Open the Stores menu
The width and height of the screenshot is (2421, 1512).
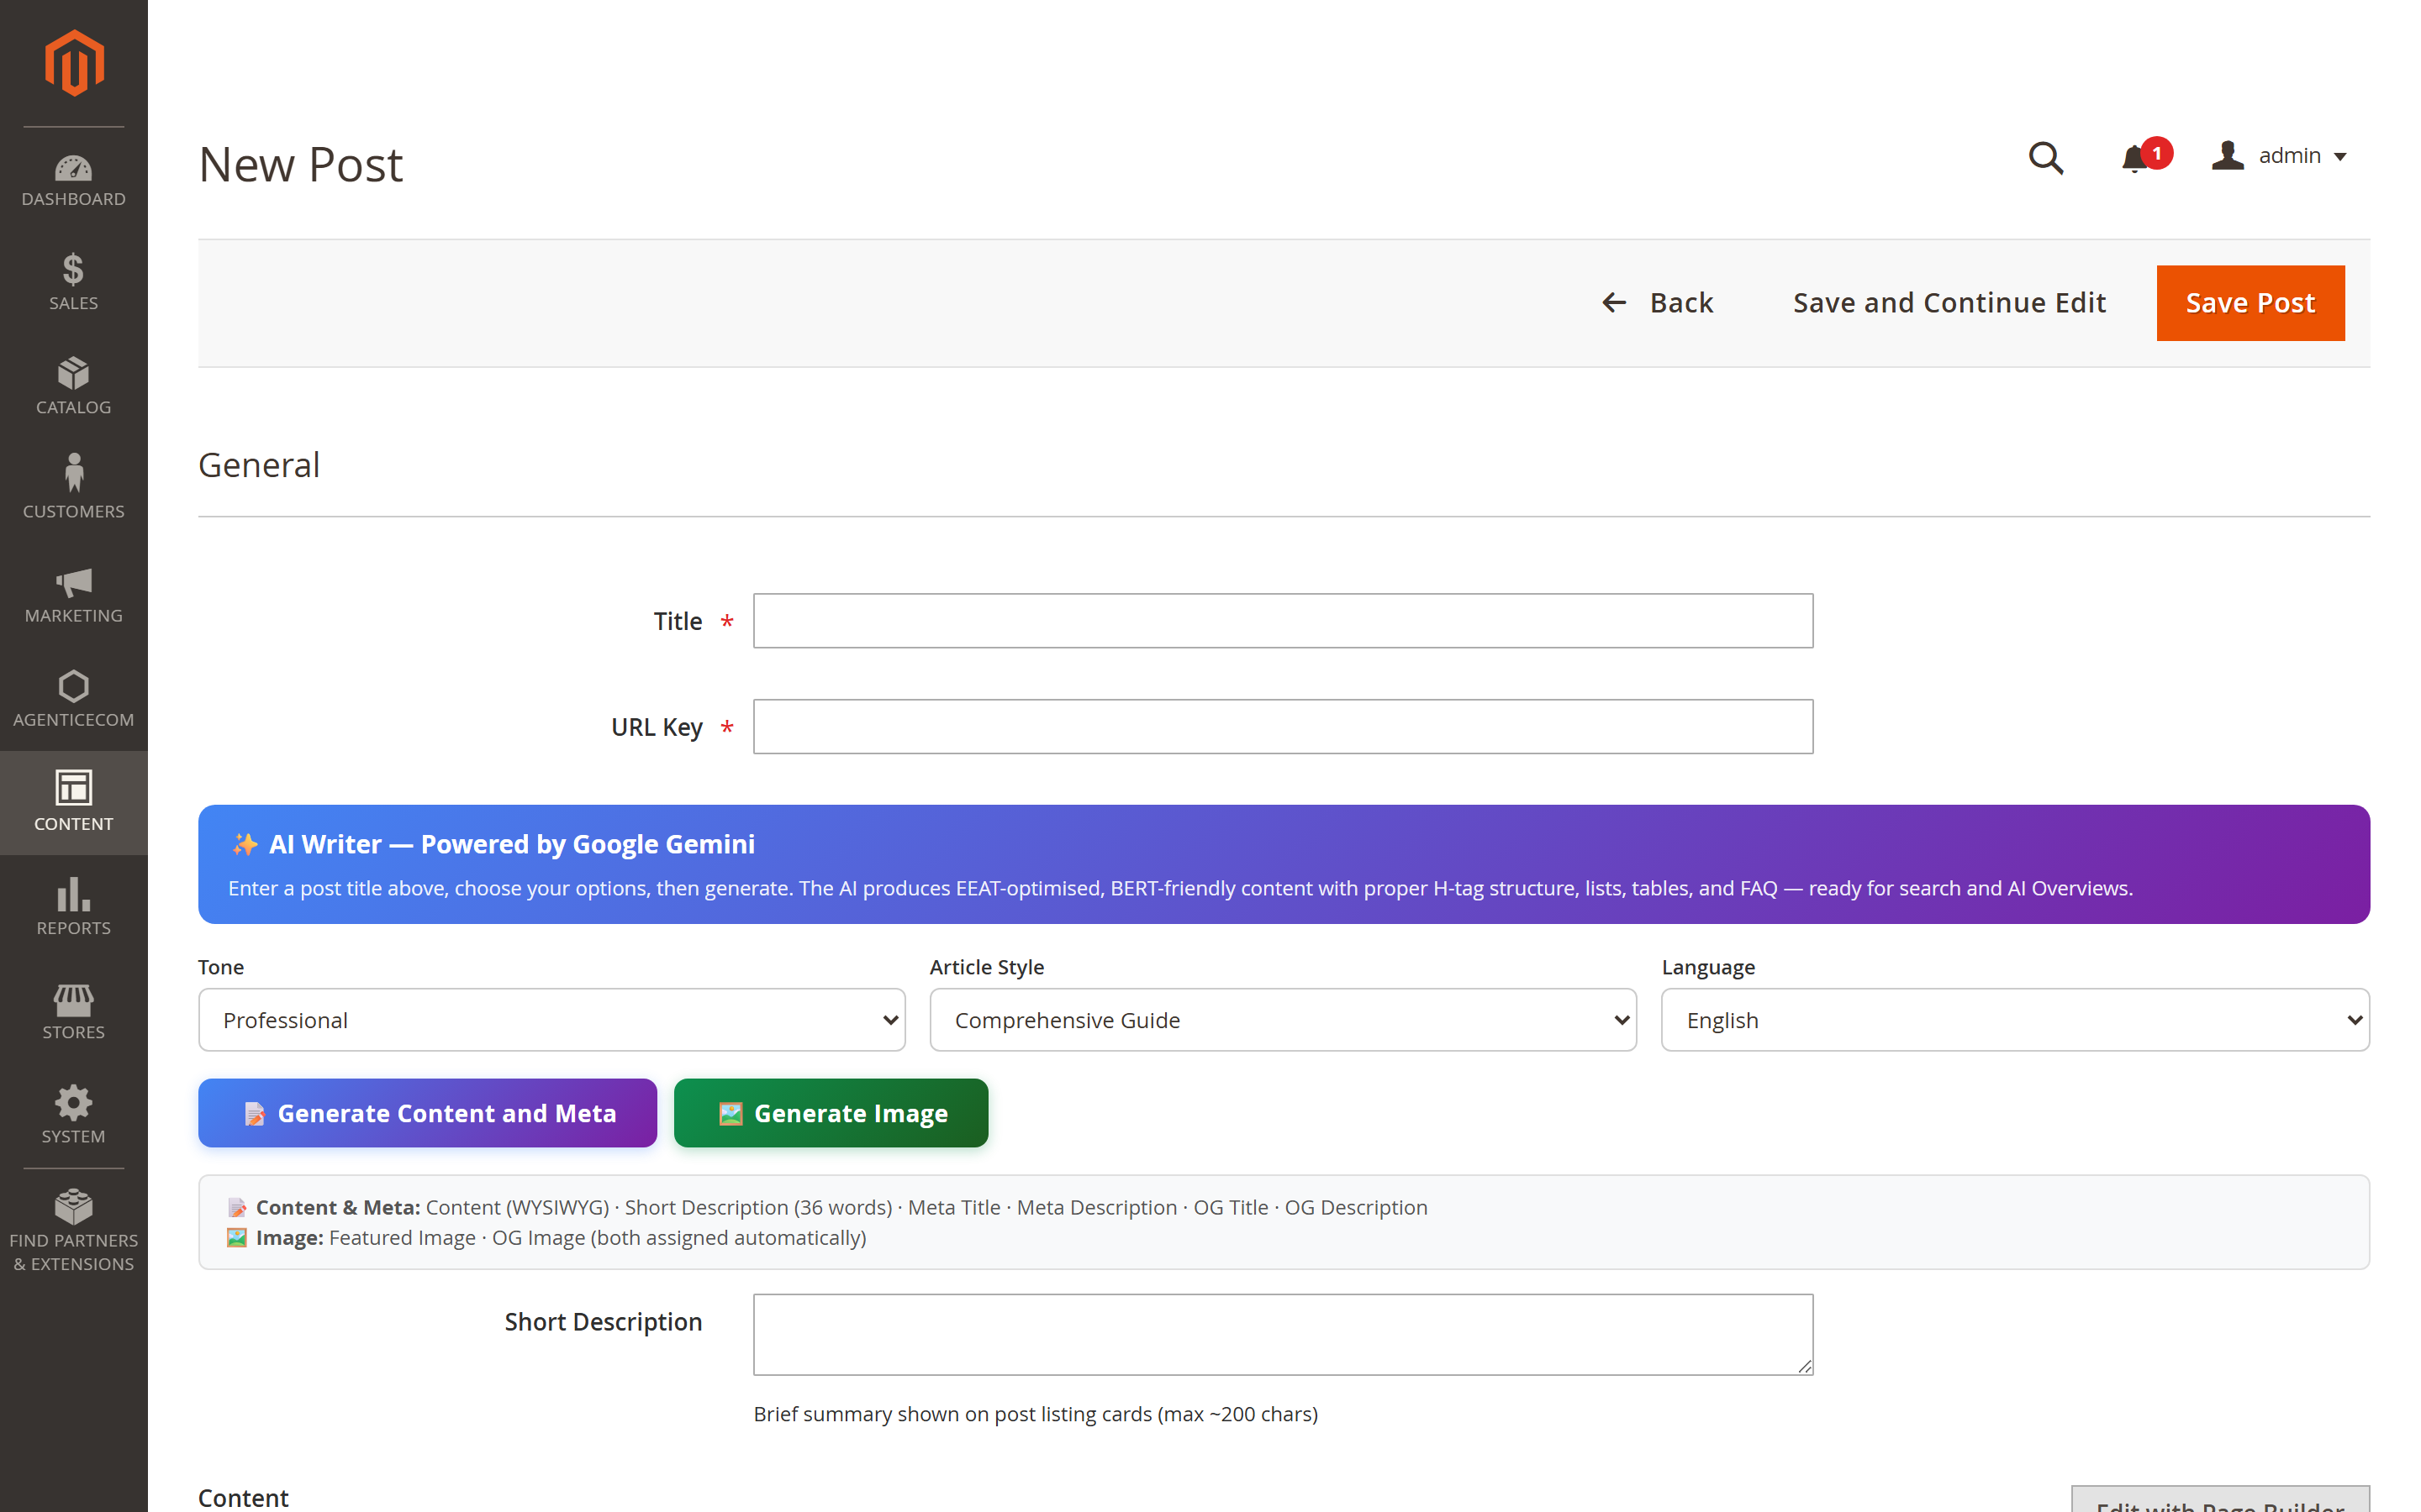coord(73,1011)
